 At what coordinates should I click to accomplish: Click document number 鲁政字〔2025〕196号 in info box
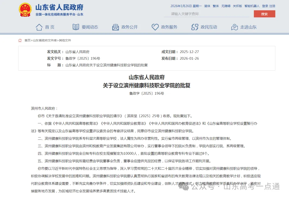click(83, 58)
